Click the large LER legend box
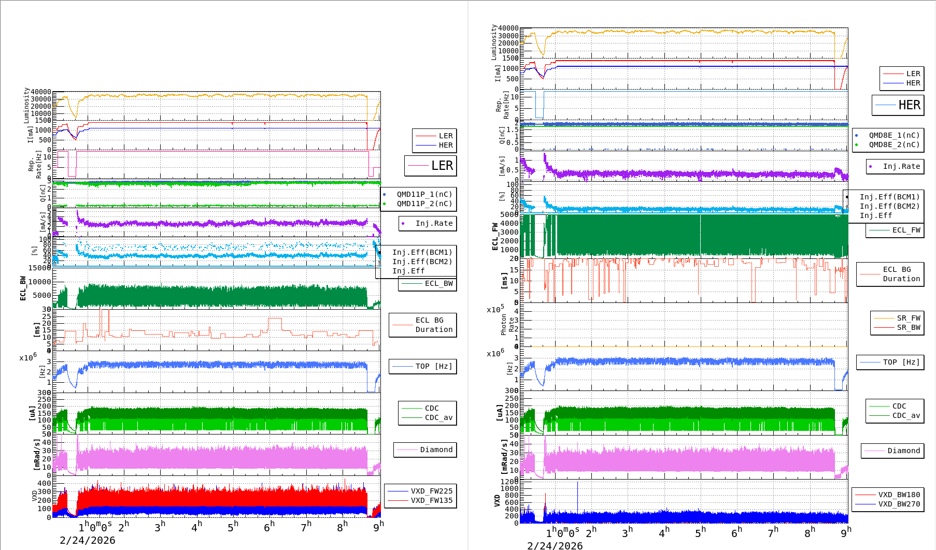936x550 pixels. [x=430, y=166]
